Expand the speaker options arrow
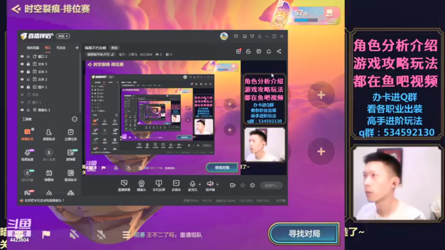This screenshot has width=445, height=250. (217, 184)
